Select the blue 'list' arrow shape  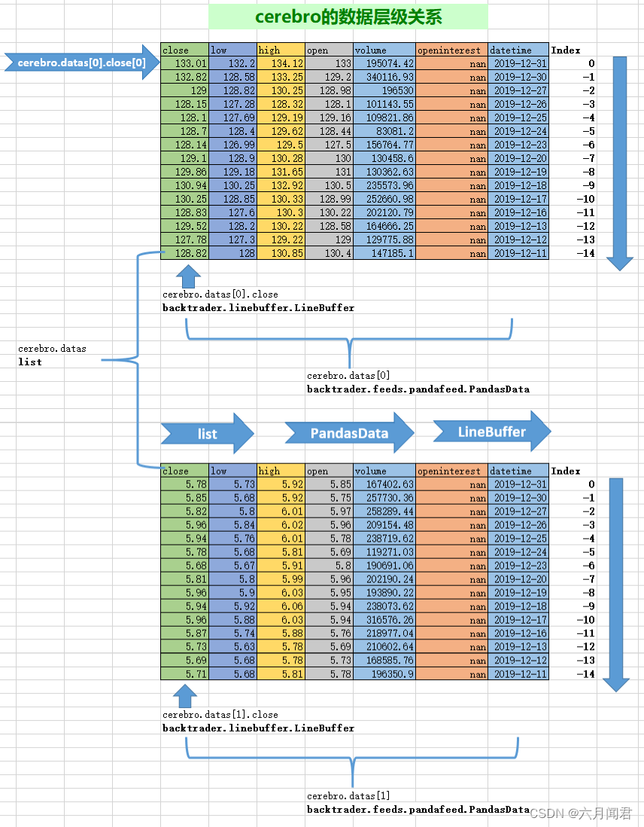point(207,434)
